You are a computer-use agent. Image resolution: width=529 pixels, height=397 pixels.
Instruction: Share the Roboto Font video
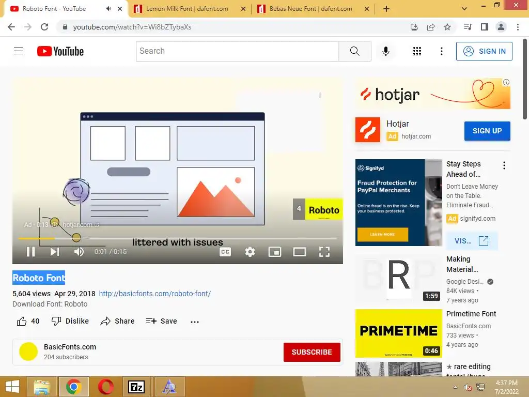(117, 321)
